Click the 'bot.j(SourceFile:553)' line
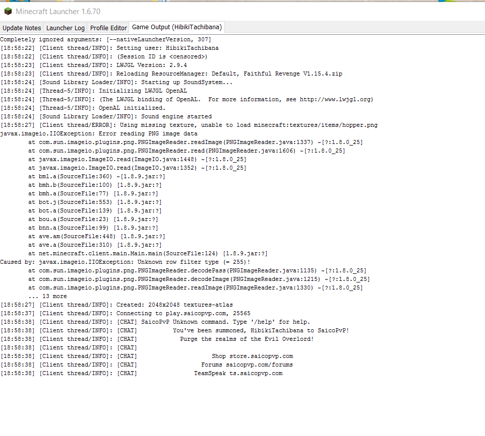Image resolution: width=485 pixels, height=436 pixels. click(x=95, y=202)
